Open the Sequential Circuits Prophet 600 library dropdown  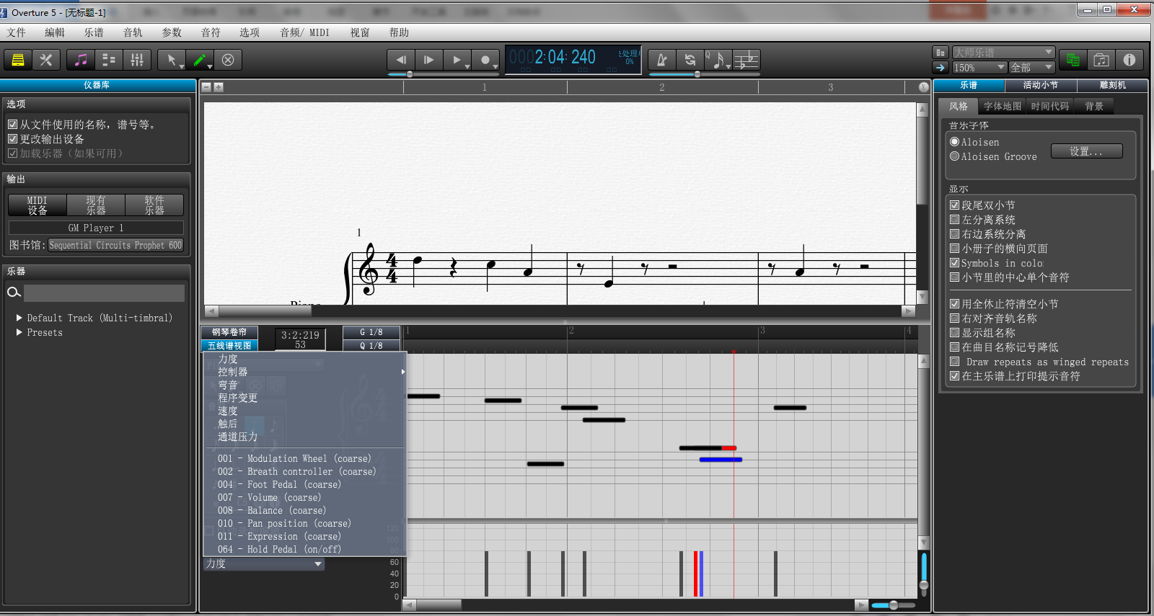pyautogui.click(x=115, y=245)
